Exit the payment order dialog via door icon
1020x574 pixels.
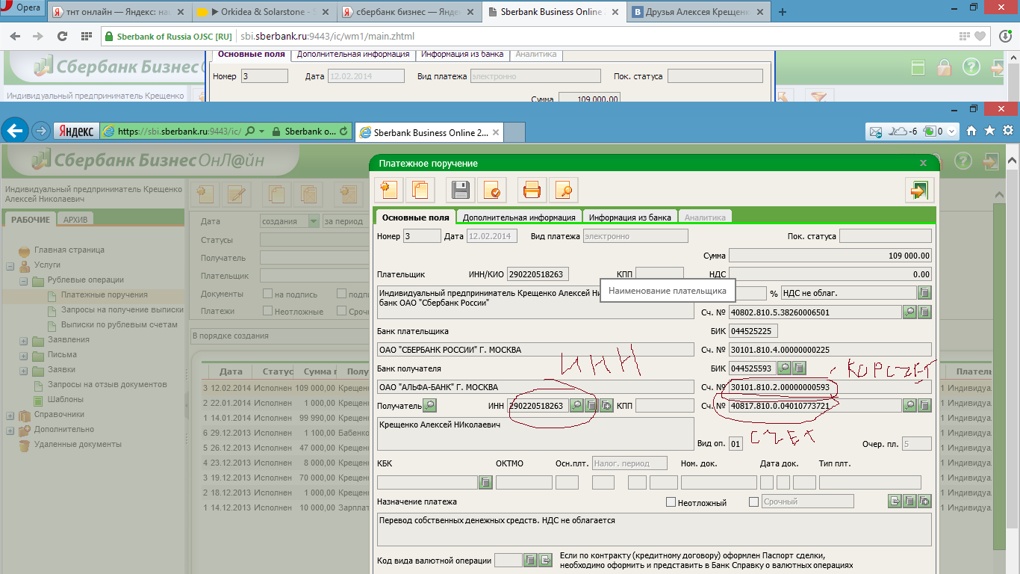coord(918,190)
